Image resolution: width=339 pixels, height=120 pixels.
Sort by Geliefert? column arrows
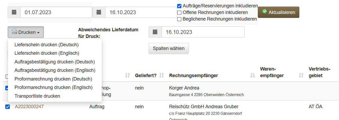pos(162,76)
